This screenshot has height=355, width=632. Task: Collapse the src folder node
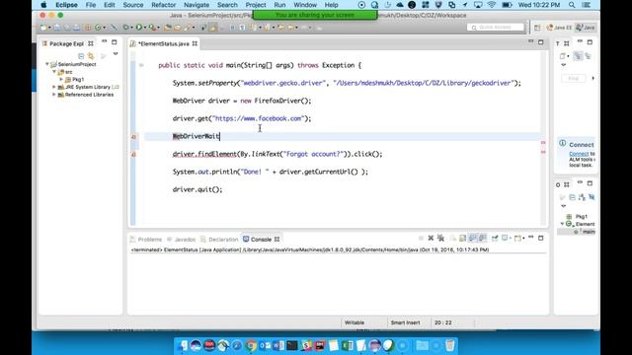pyautogui.click(x=54, y=72)
